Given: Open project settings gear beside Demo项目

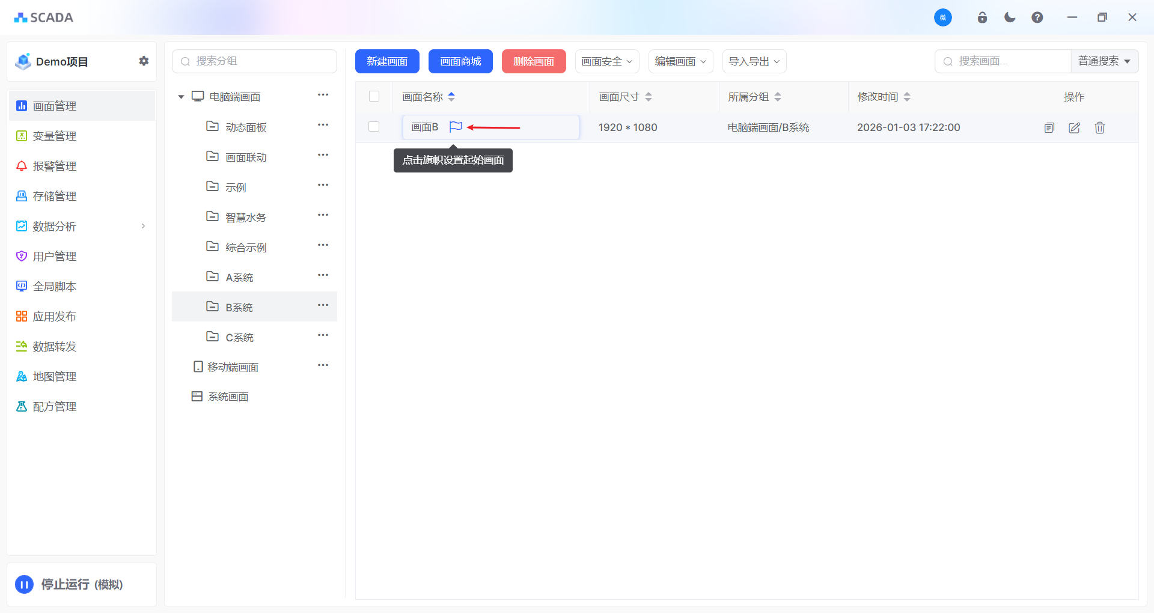Looking at the screenshot, I should (144, 61).
